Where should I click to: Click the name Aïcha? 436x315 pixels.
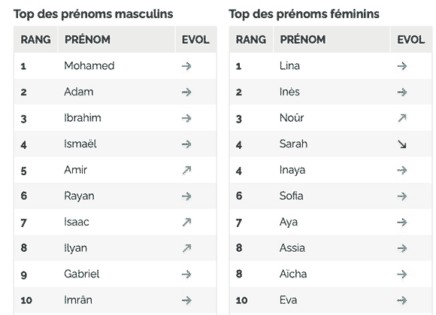(x=293, y=274)
